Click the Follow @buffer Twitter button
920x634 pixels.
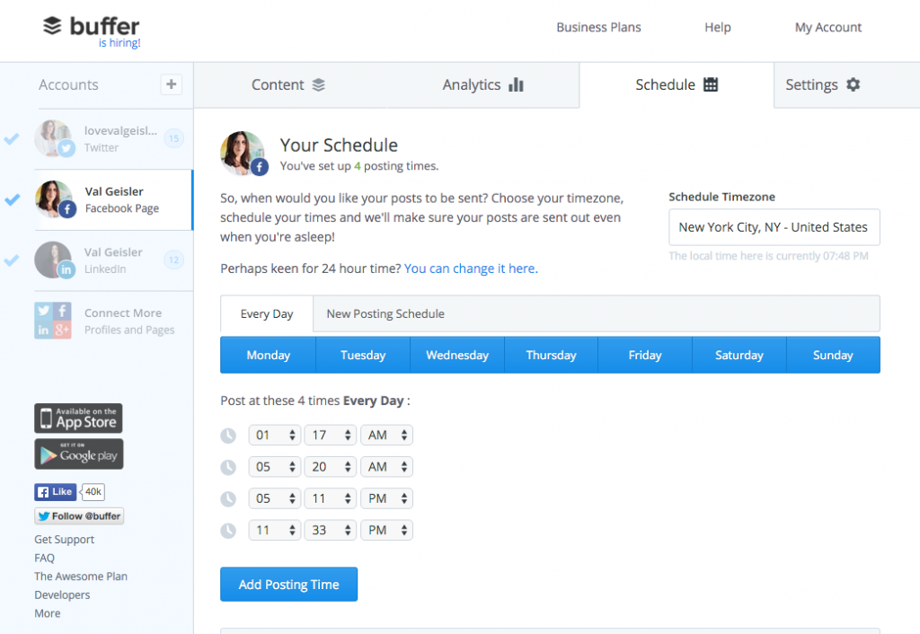(x=79, y=516)
